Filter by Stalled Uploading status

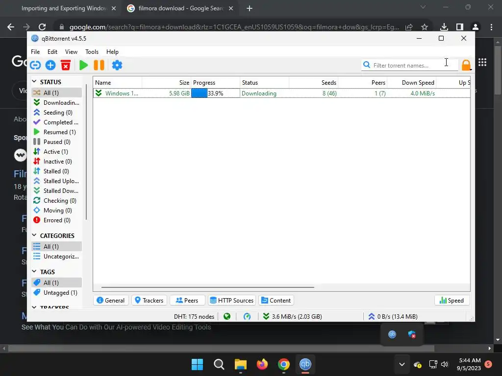(57, 181)
